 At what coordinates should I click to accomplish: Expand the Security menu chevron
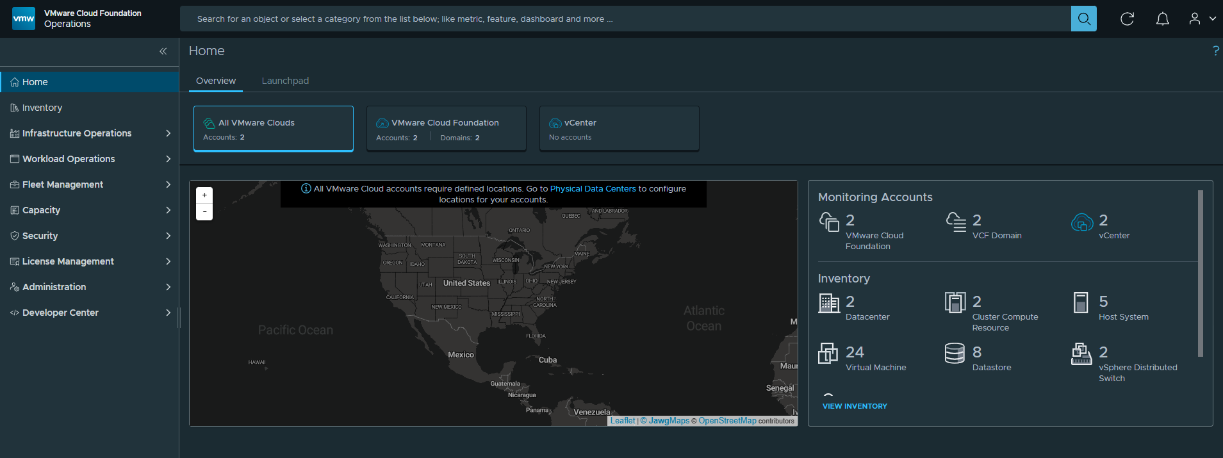click(x=168, y=236)
